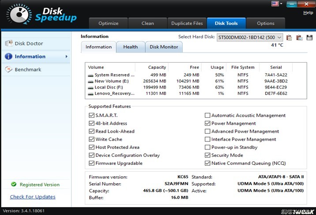316x215 pixels.
Task: Sort by the File System column header
Action: click(x=243, y=67)
